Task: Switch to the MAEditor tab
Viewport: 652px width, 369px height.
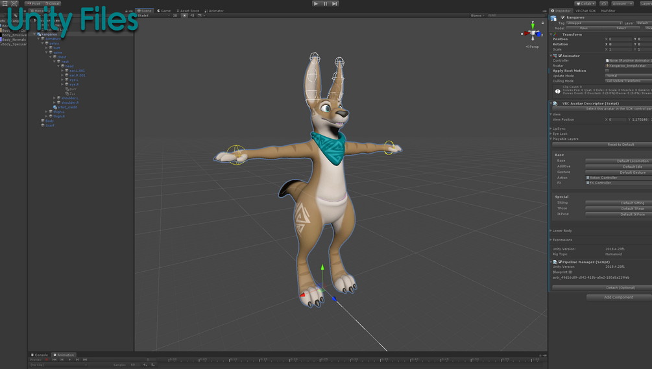Action: click(x=608, y=11)
